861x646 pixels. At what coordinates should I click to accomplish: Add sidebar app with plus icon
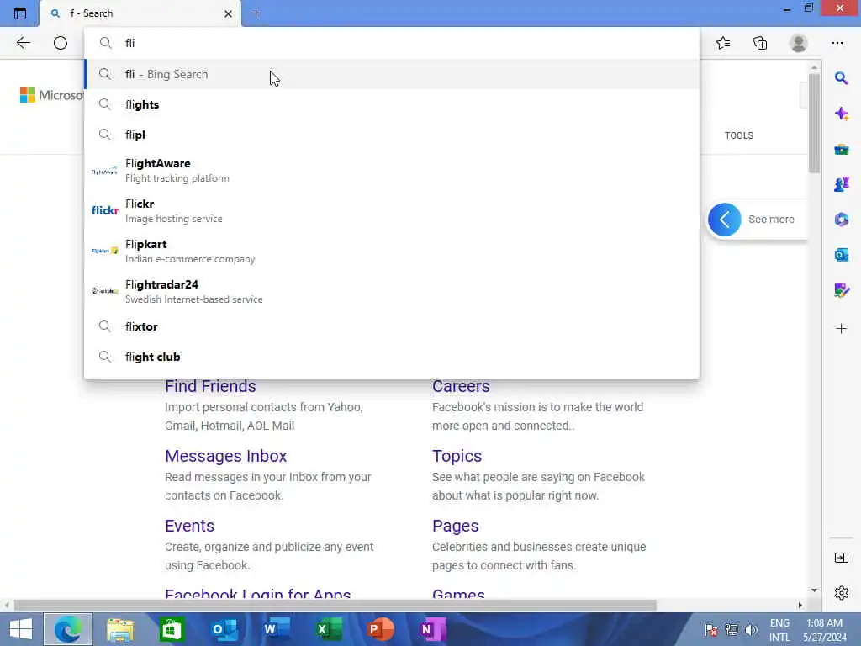(841, 329)
